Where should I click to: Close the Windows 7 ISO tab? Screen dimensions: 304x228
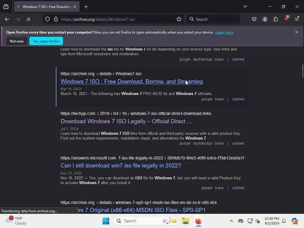click(x=75, y=7)
